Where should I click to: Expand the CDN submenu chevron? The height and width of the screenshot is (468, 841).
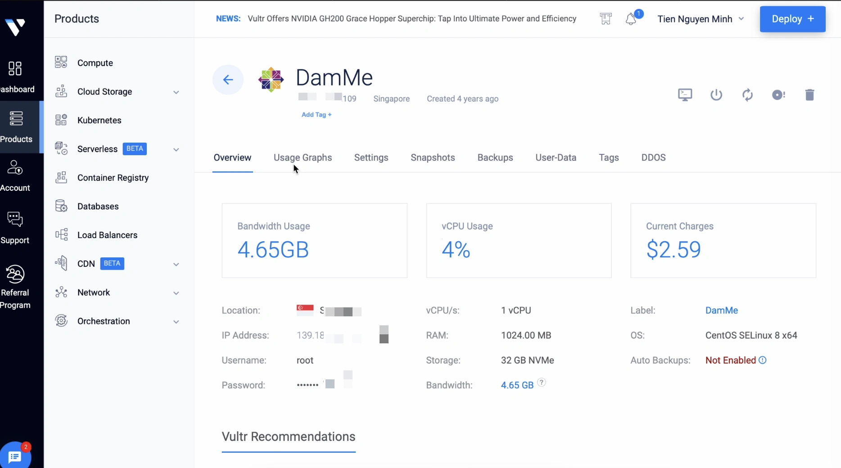[176, 264]
